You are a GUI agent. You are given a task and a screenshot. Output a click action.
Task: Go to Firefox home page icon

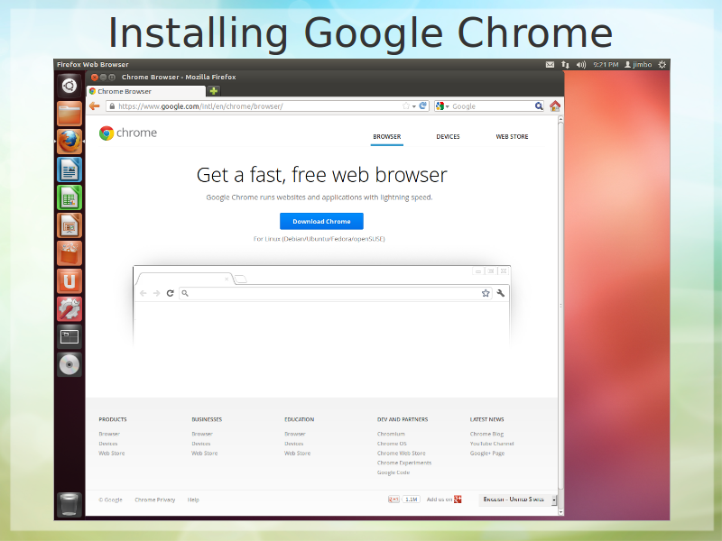(x=555, y=106)
